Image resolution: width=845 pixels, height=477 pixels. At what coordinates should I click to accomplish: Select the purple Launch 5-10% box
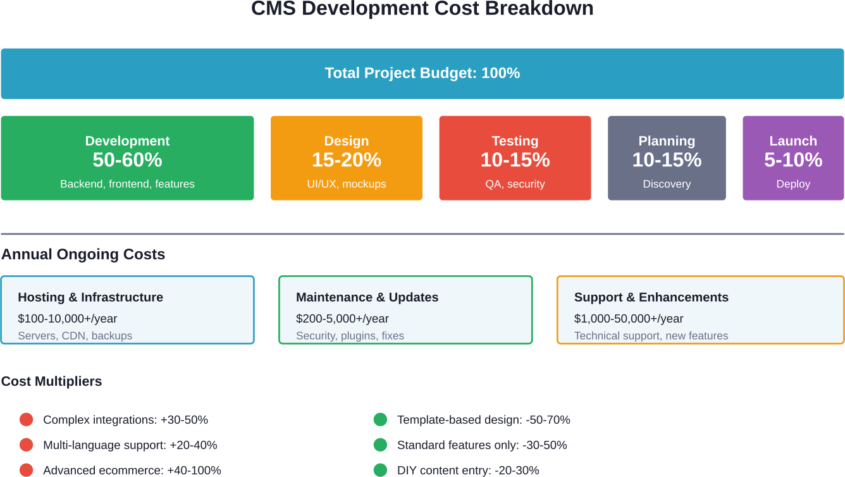(793, 158)
